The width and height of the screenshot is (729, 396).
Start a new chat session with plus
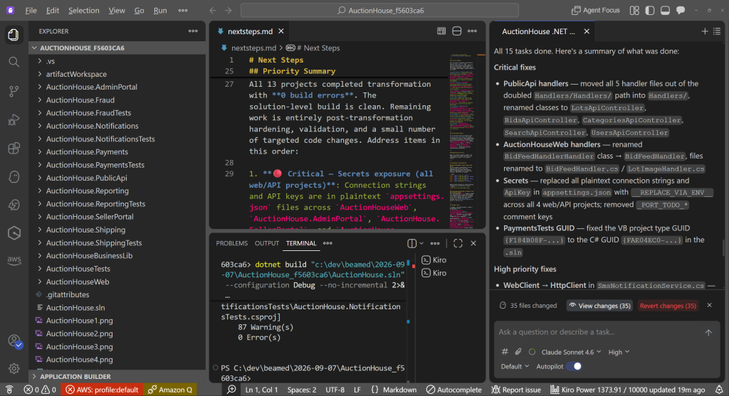[x=705, y=31]
